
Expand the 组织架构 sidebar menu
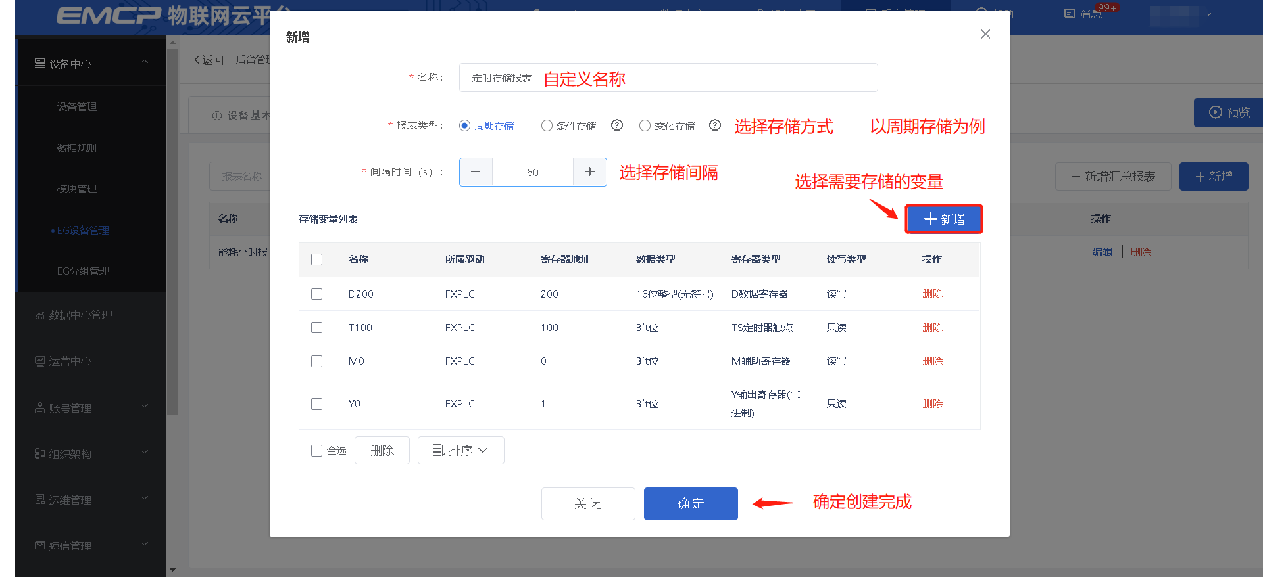pyautogui.click(x=91, y=454)
